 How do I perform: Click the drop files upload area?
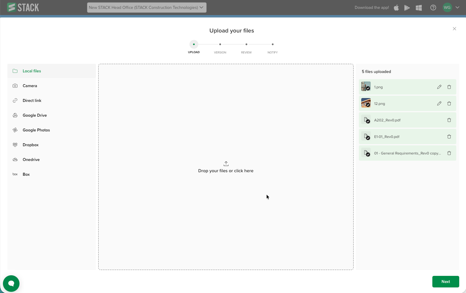point(226,167)
